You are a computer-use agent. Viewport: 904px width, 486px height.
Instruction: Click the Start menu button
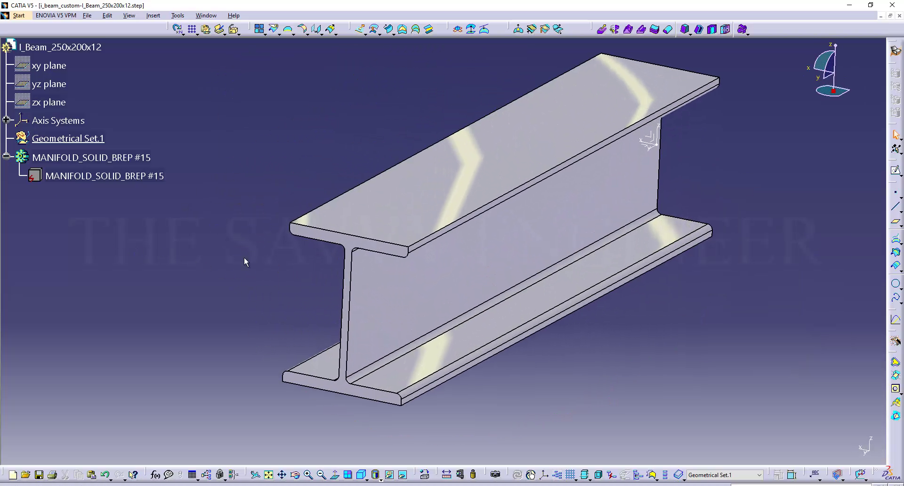coord(19,16)
